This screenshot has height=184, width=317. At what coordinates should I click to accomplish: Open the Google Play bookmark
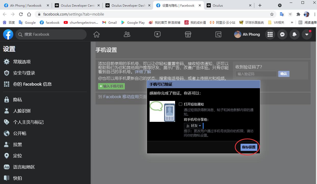click(x=133, y=22)
